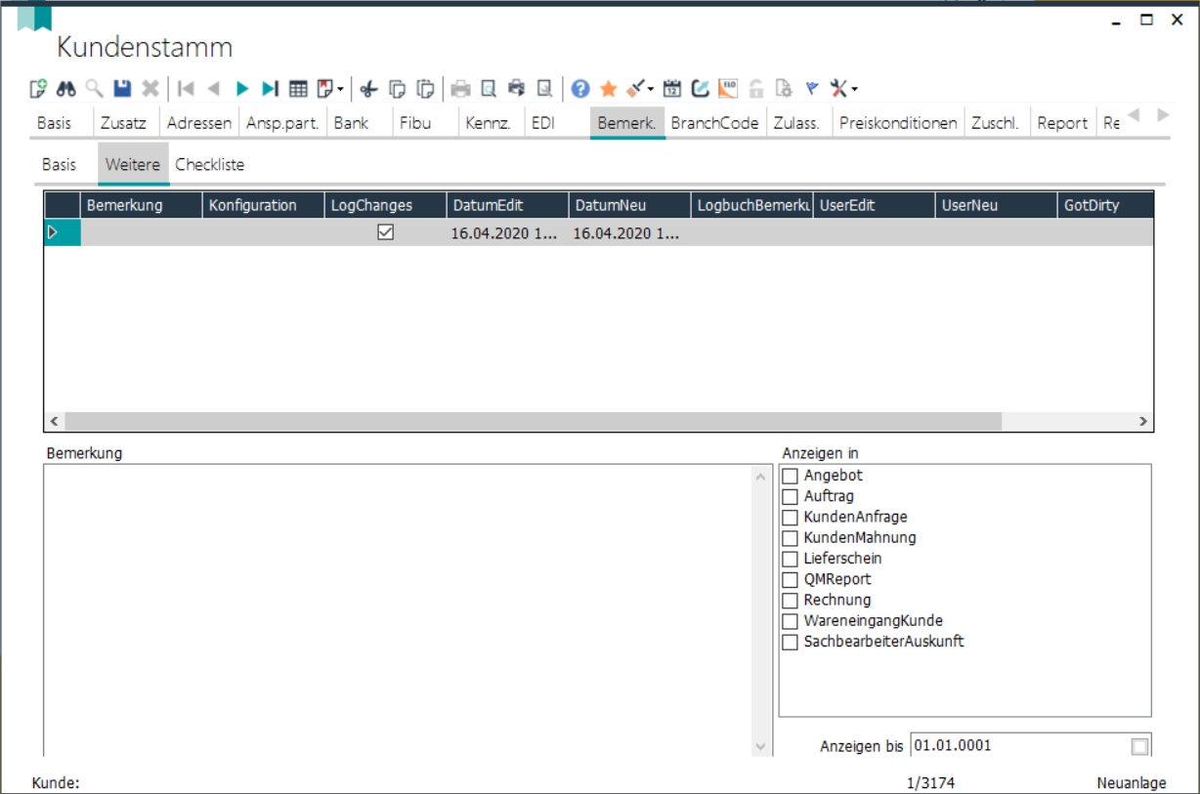This screenshot has height=794, width=1200.
Task: Open the Checkliste sub-tab
Action: [209, 164]
